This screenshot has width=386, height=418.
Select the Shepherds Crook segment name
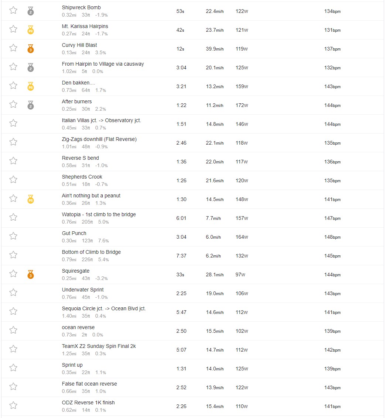coord(82,177)
